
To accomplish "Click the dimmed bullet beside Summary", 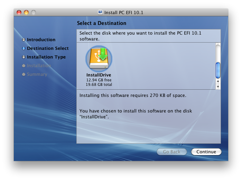I will click(x=24, y=74).
